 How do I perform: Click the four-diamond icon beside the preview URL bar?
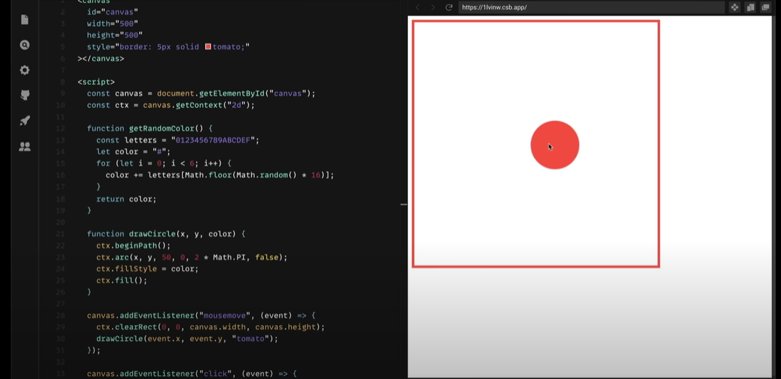pos(735,8)
